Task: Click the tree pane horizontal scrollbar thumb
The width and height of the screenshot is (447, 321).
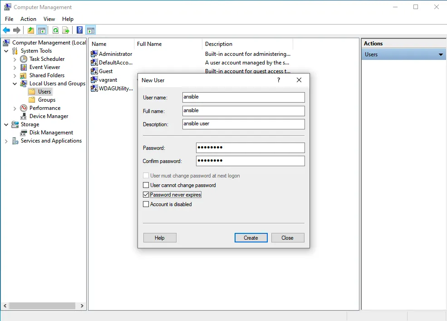Action: 42,306
